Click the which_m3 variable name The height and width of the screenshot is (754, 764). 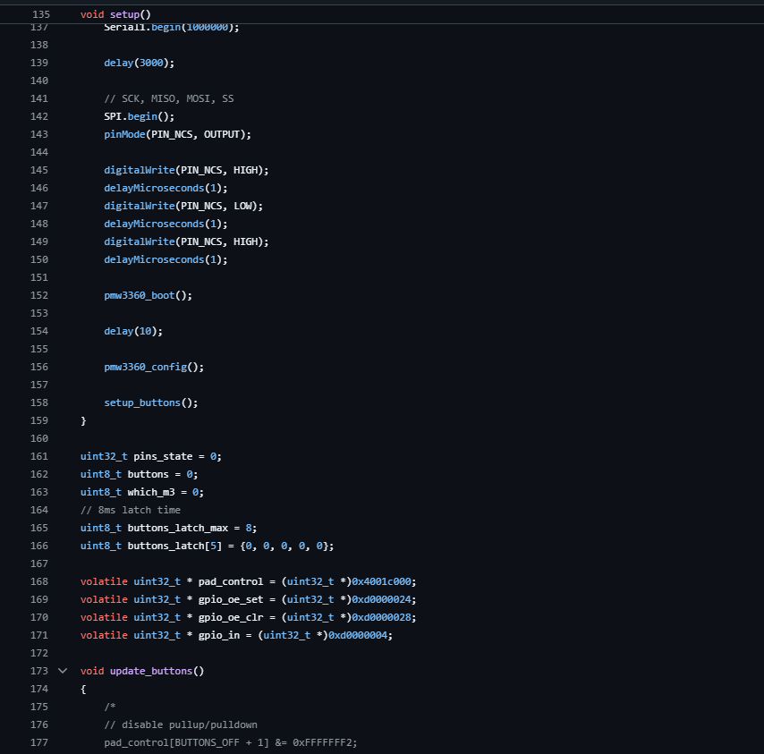[150, 492]
